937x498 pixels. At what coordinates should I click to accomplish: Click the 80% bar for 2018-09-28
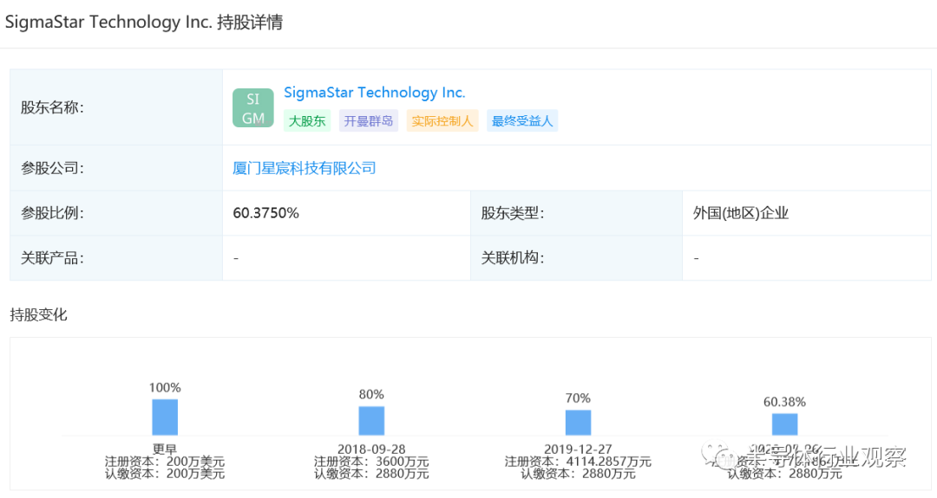[371, 420]
